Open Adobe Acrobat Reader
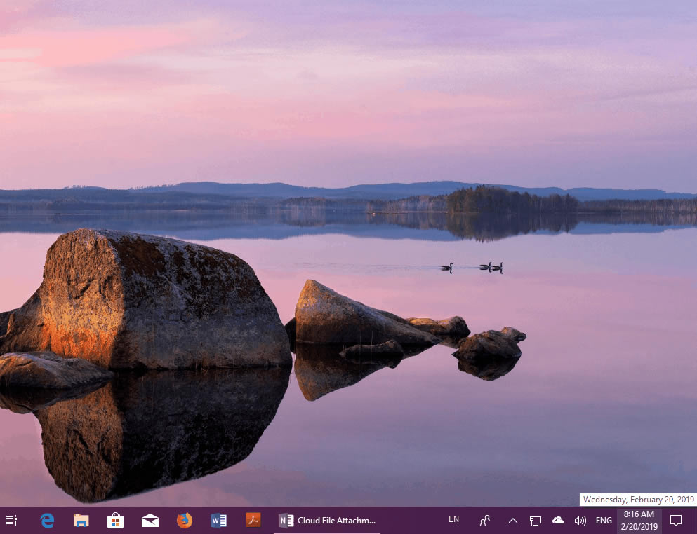The width and height of the screenshot is (697, 534). point(253,521)
